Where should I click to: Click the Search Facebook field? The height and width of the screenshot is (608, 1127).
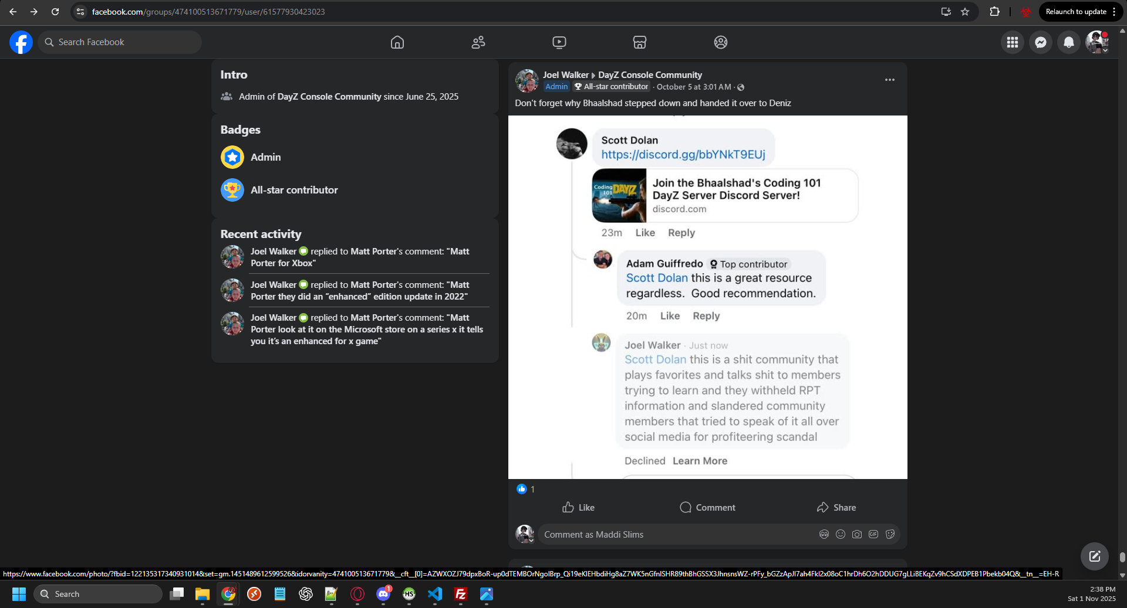coord(120,42)
